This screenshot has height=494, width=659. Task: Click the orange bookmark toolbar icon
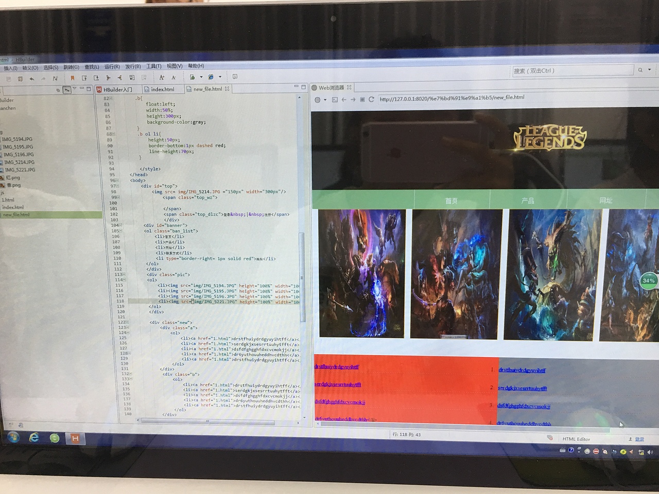[x=73, y=78]
